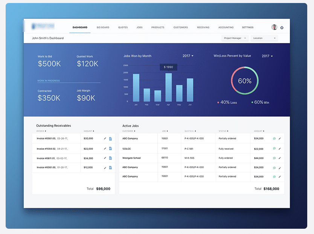Select the April bar in chart
Screen dimensions: 314x234
(168, 88)
